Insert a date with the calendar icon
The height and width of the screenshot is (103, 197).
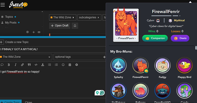point(70,65)
